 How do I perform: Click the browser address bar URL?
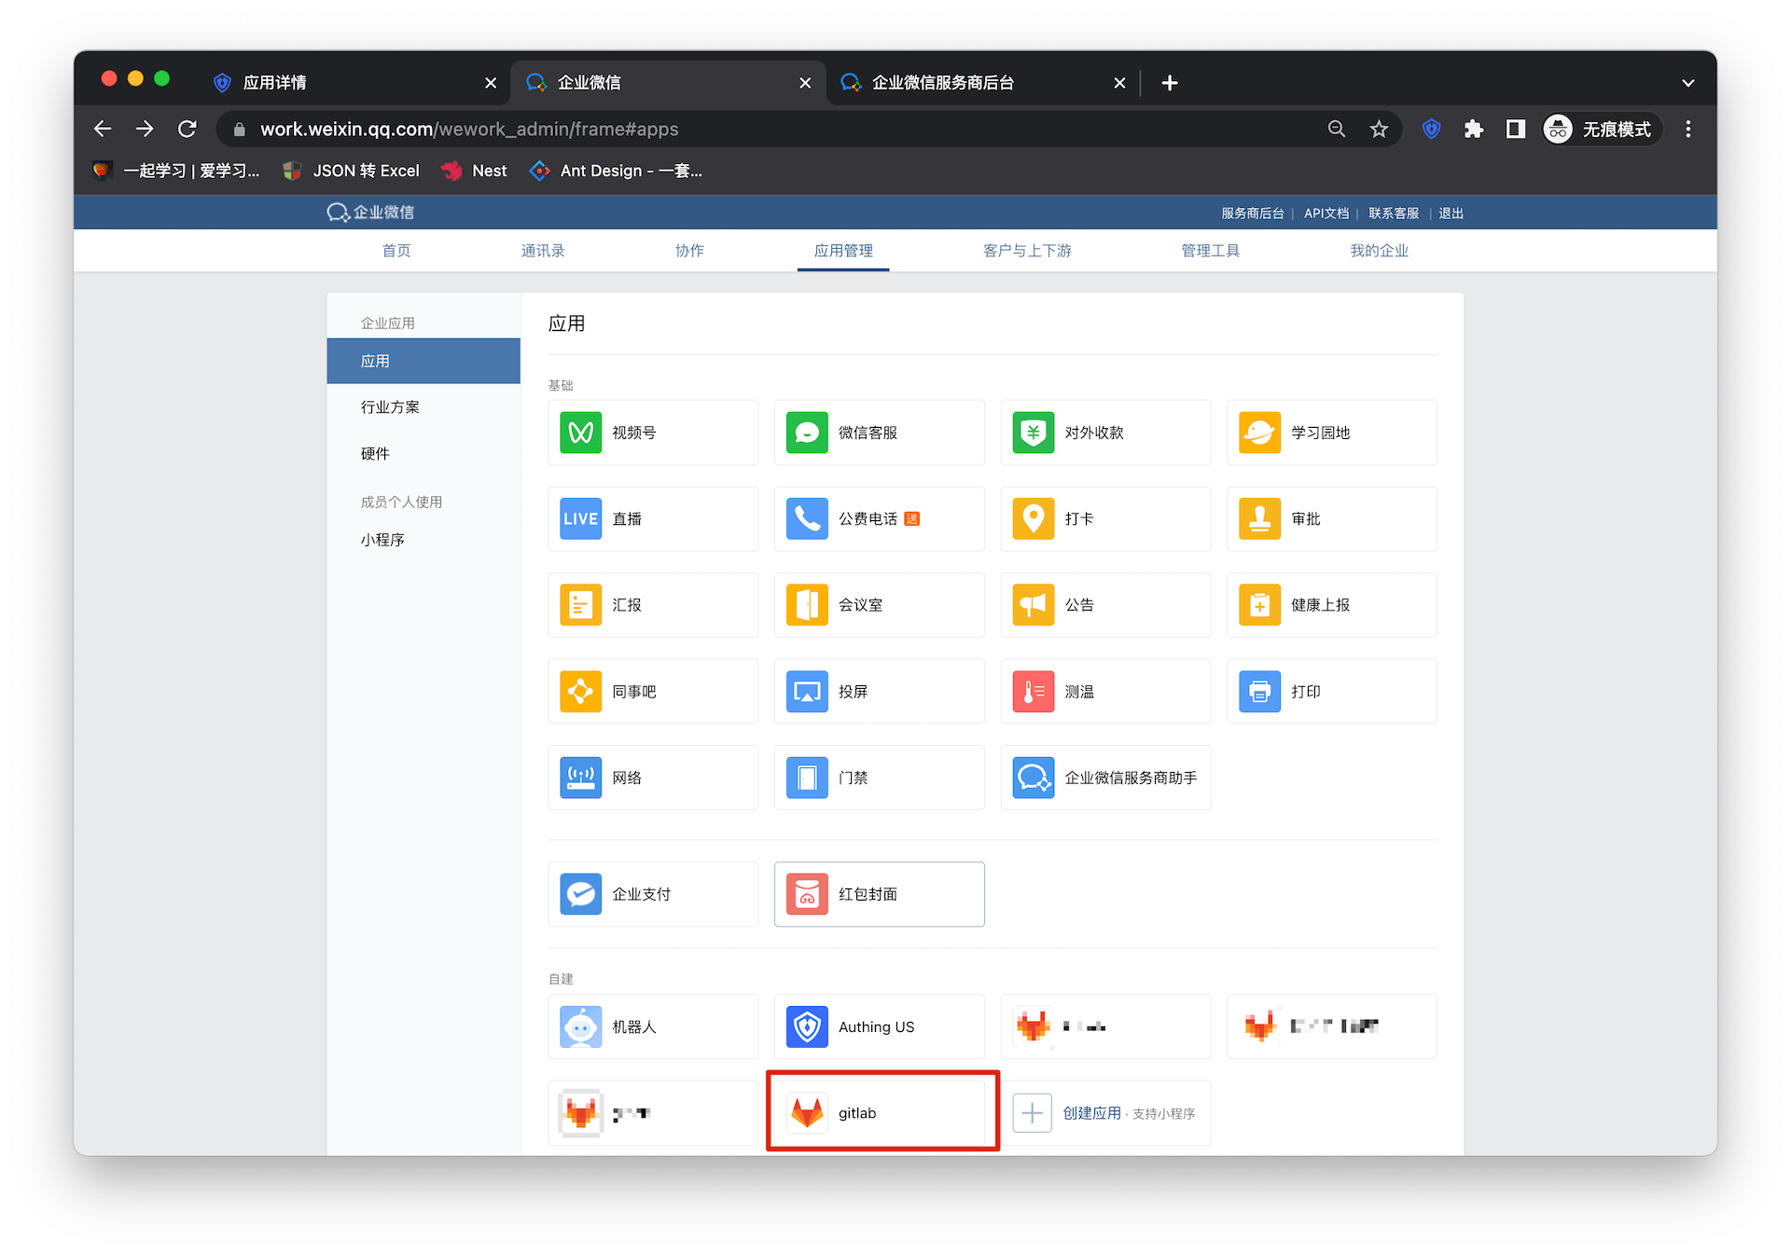click(468, 130)
